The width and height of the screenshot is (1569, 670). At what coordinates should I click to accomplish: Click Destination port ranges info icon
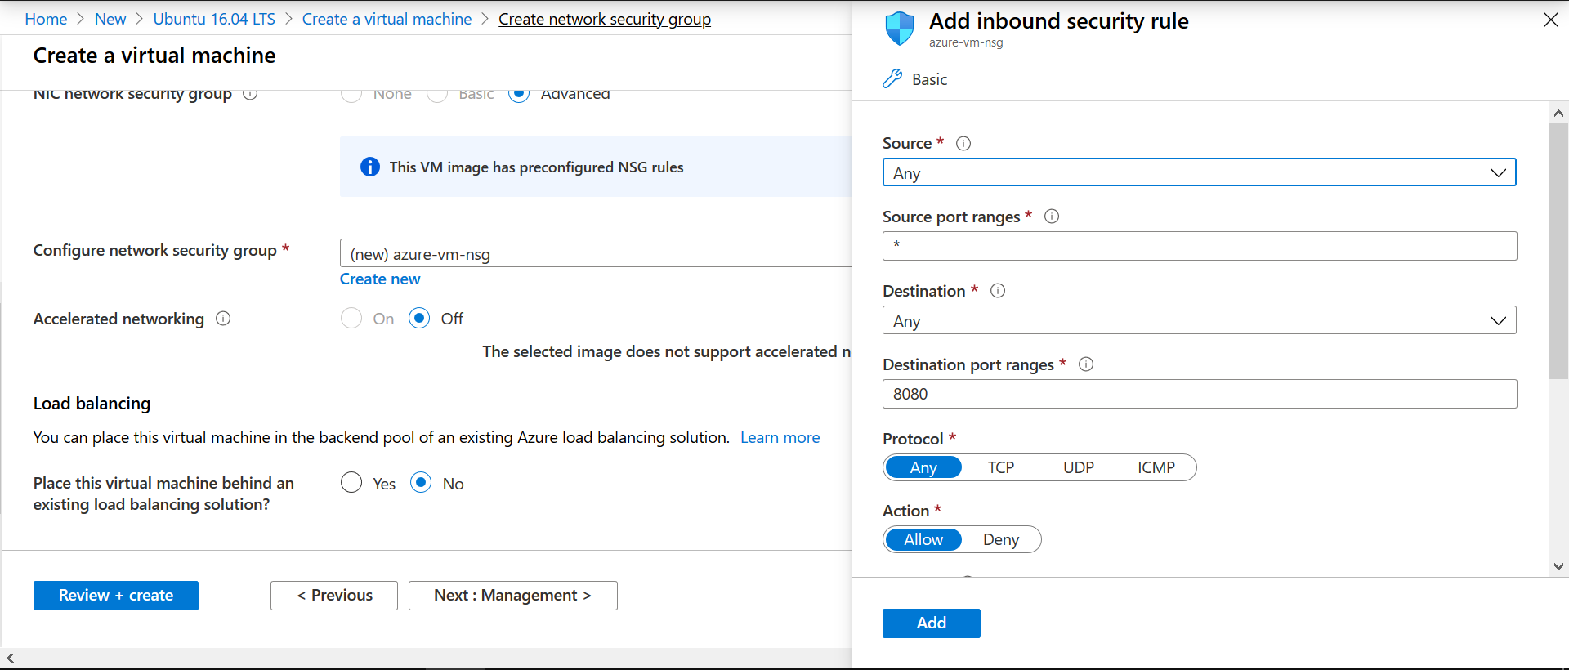[x=1086, y=364]
